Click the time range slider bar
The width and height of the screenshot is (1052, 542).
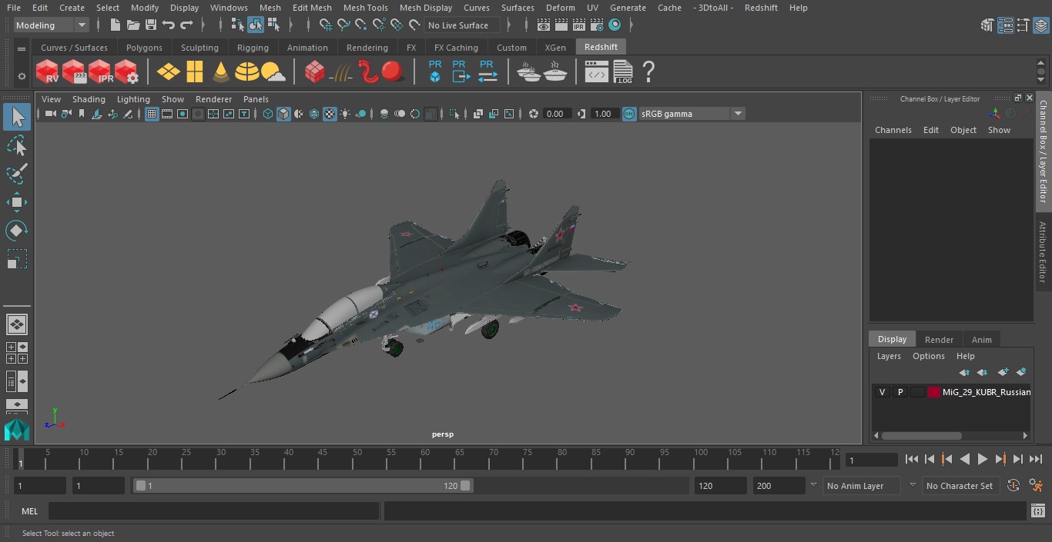click(x=303, y=486)
